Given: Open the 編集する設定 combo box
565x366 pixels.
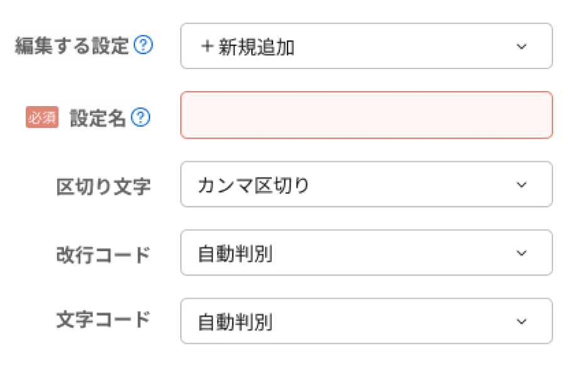Looking at the screenshot, I should tap(366, 46).
